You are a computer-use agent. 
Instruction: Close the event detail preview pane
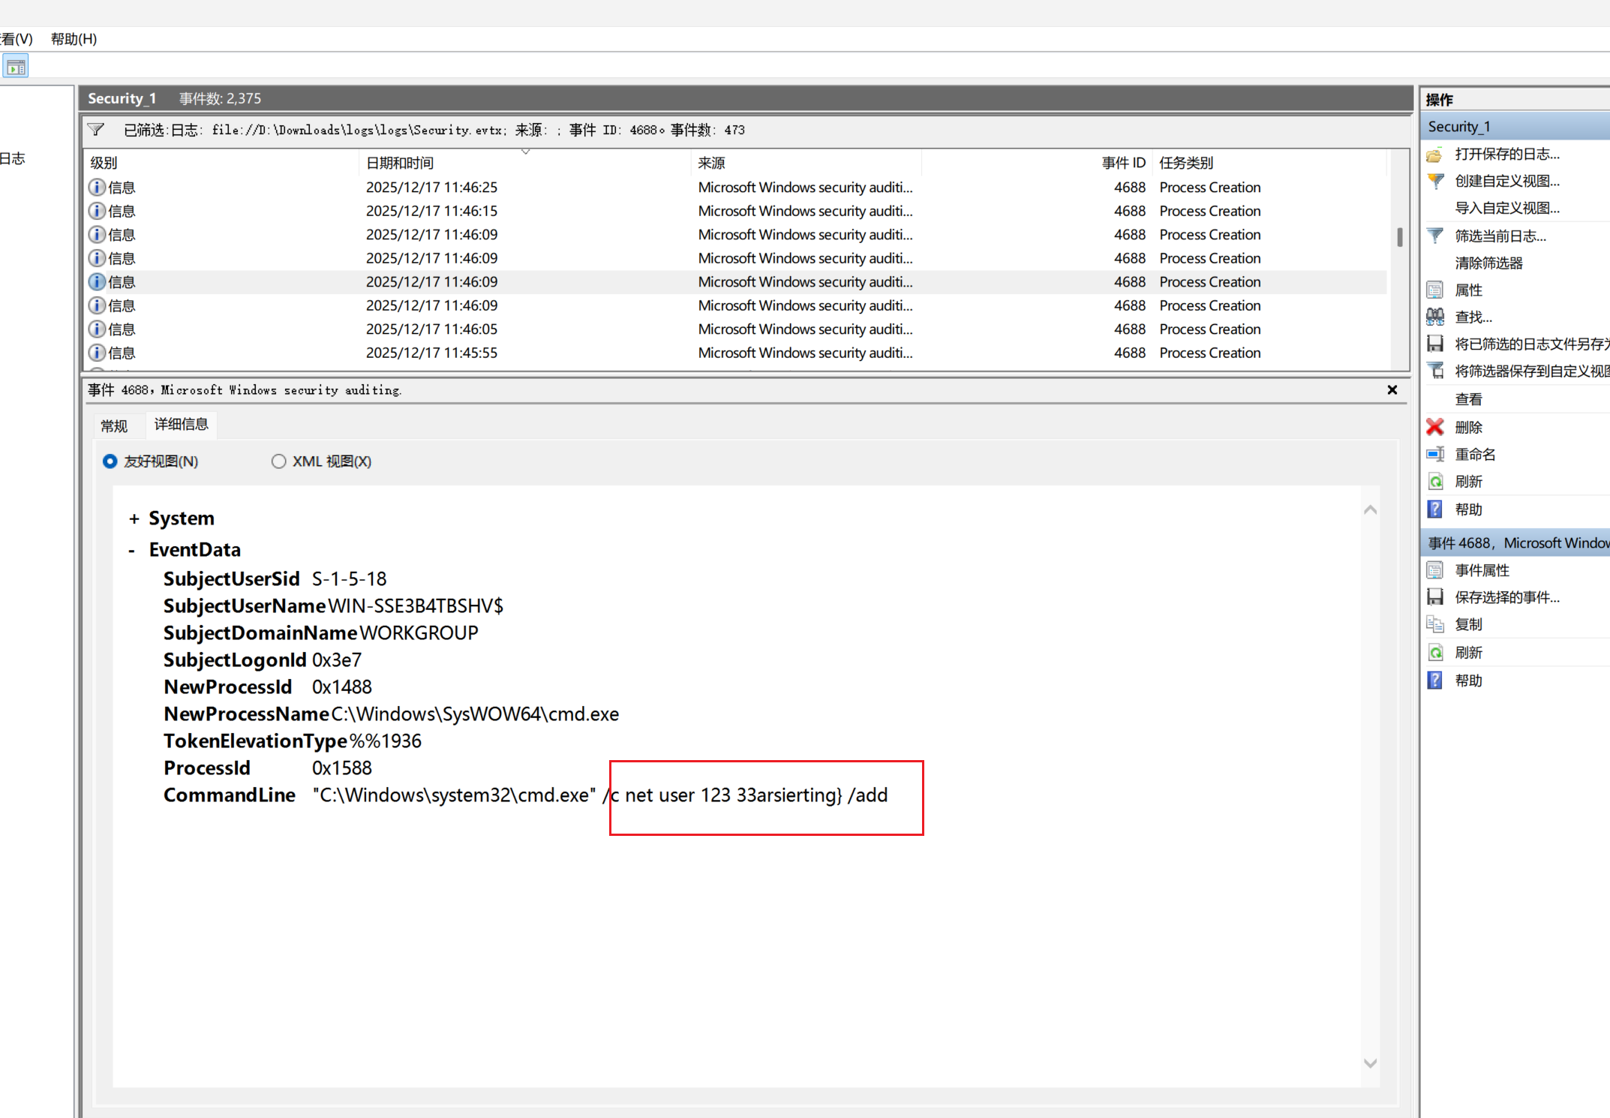pos(1392,390)
